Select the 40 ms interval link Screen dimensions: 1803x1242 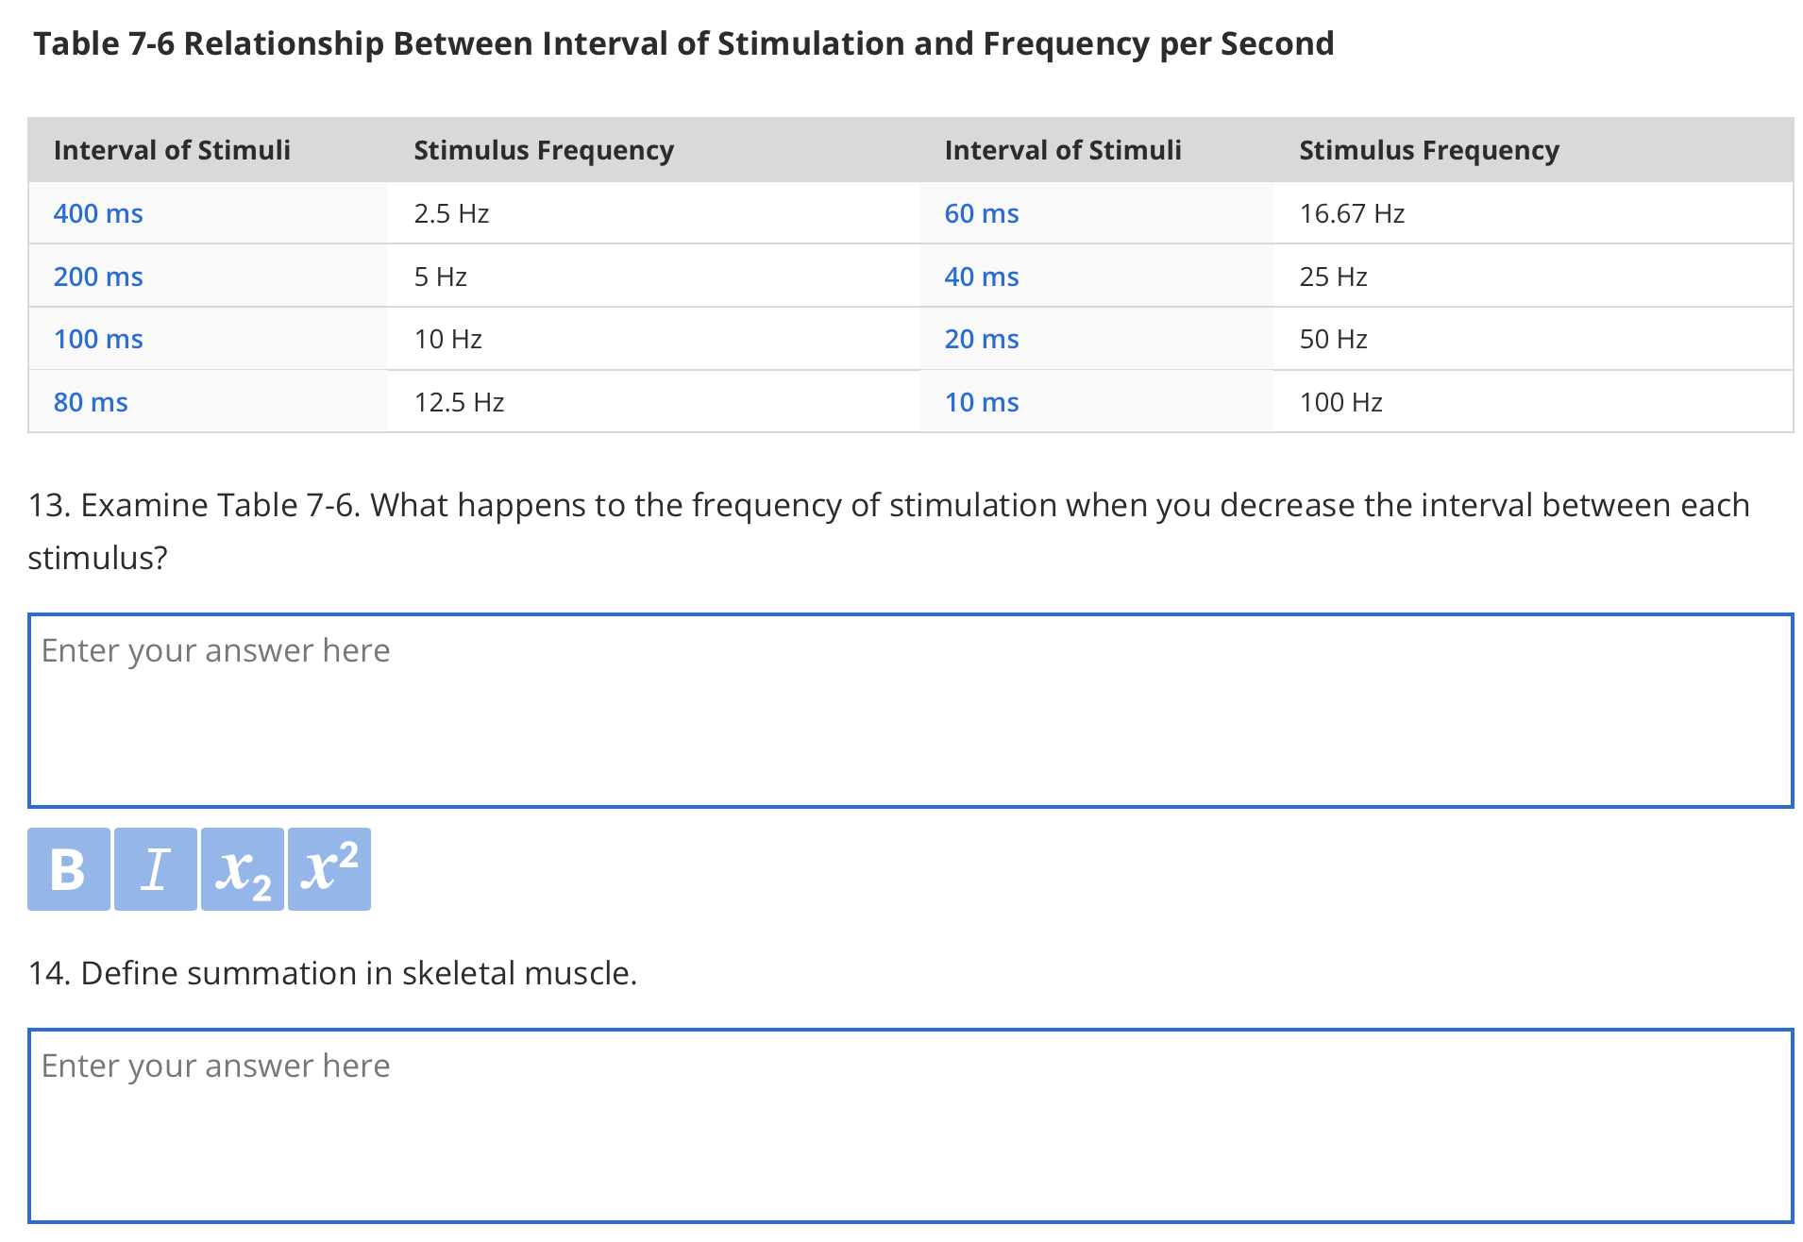click(982, 277)
